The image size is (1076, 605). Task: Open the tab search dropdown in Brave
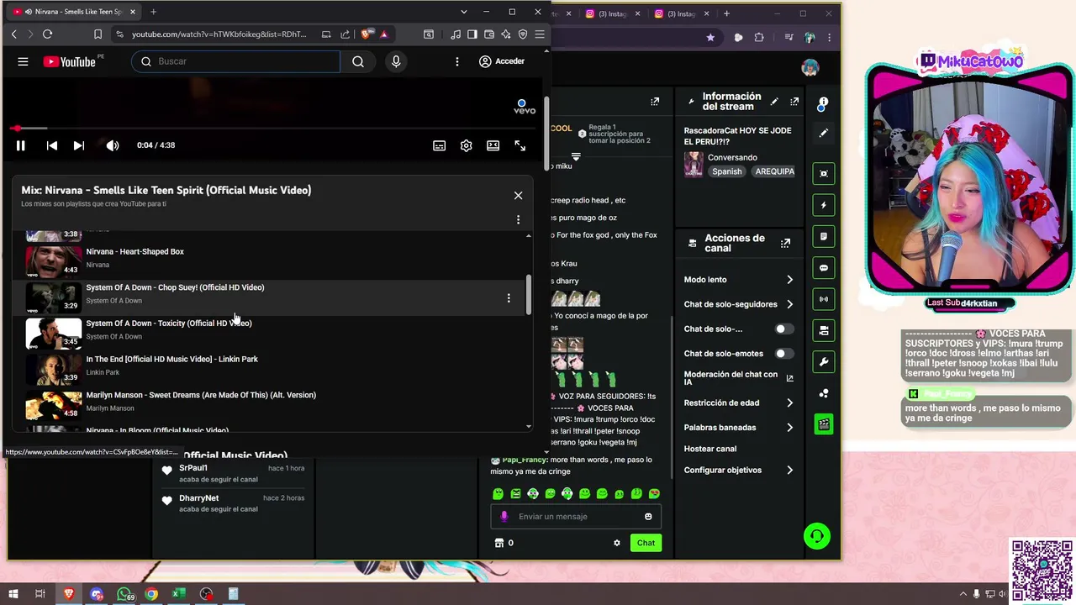pyautogui.click(x=463, y=12)
